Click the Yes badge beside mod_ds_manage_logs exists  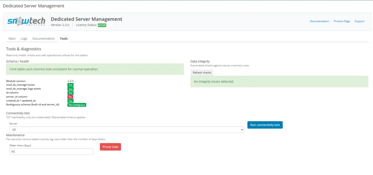pos(71,89)
